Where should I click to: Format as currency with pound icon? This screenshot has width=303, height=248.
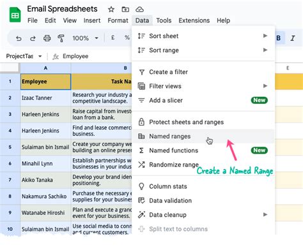113,38
